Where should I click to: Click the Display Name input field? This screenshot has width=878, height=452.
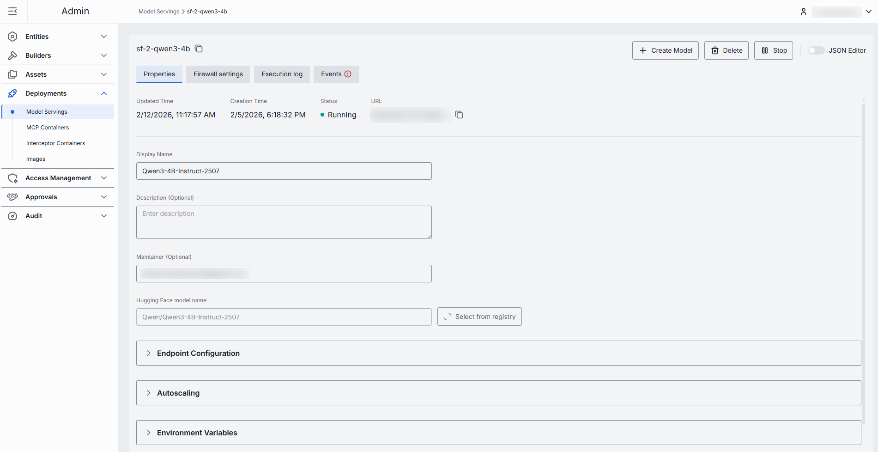284,171
